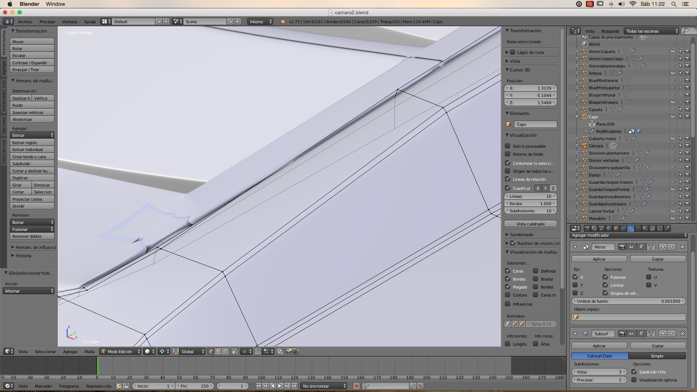Image resolution: width=697 pixels, height=392 pixels.
Task: Click the timeline record button
Action: tap(356, 386)
